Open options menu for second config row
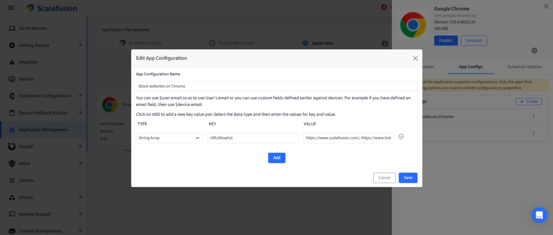 [534, 133]
